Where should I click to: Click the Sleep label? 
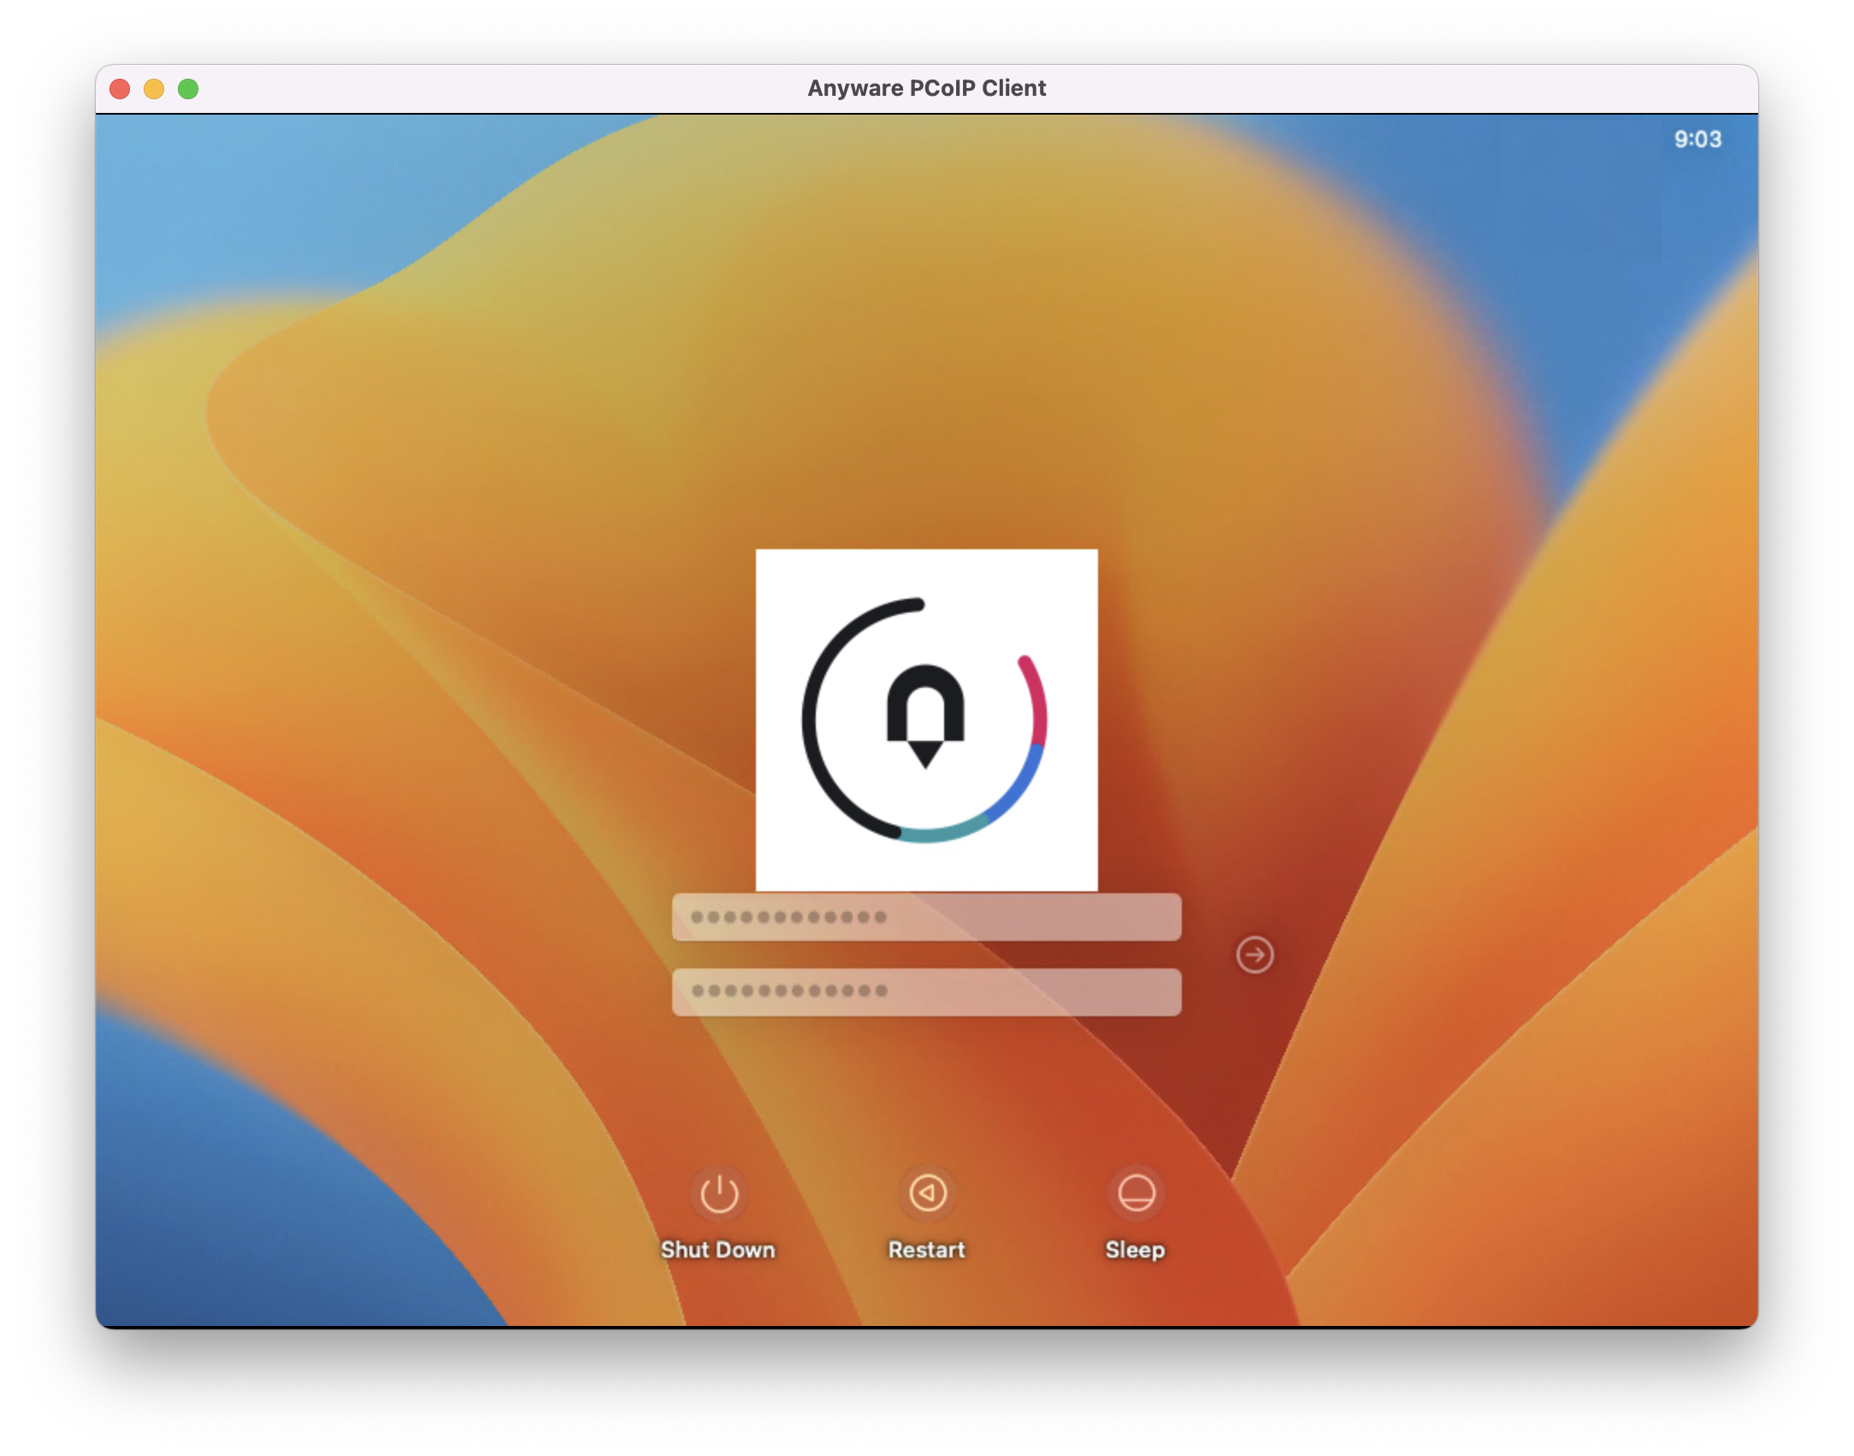1136,1250
